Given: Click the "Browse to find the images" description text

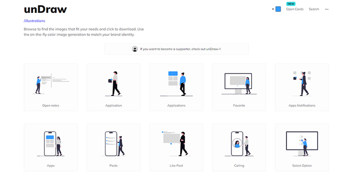Looking at the screenshot, I should [x=84, y=32].
